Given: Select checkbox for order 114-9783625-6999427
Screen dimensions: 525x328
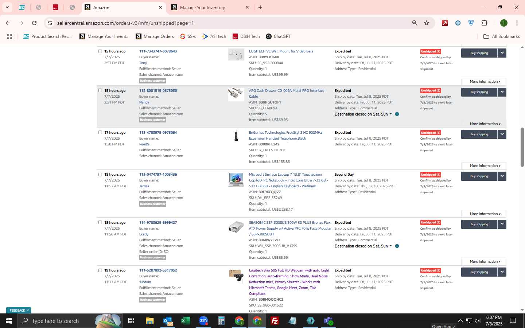Looking at the screenshot, I should tap(100, 222).
